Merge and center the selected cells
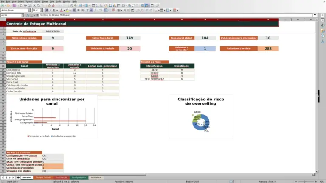This screenshot has height=183, width=326. [106, 10]
